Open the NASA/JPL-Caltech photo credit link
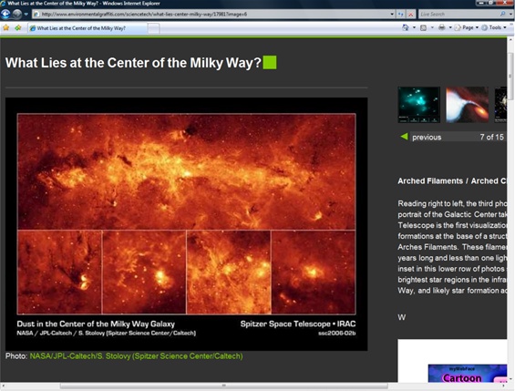Screen dimensions: 515x391 pyautogui.click(x=137, y=356)
